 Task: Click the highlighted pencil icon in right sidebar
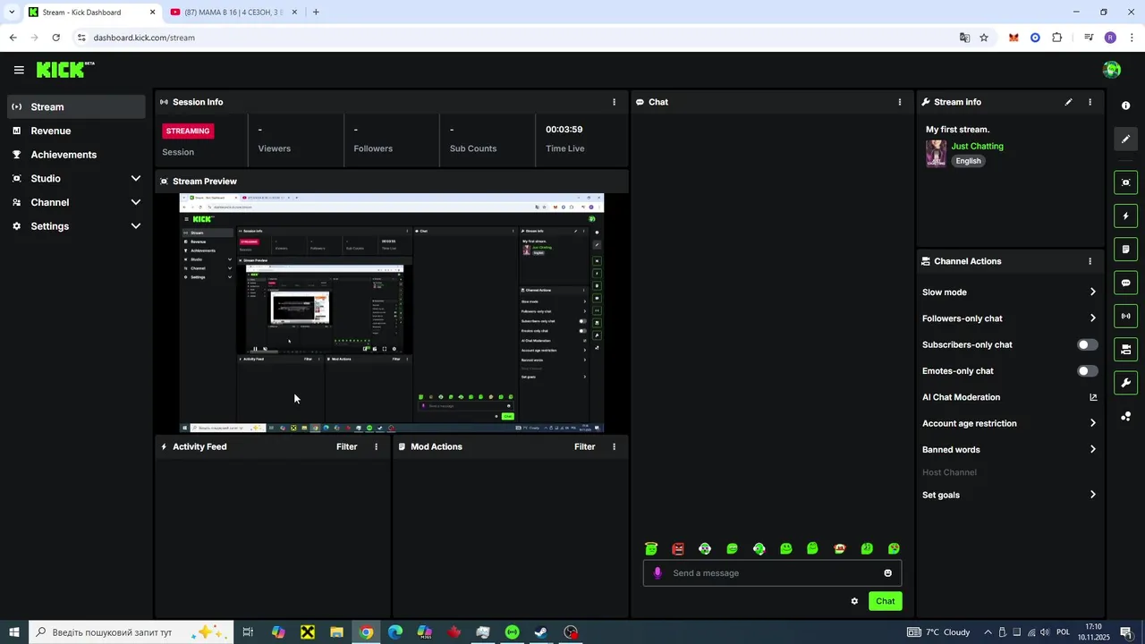pos(1125,139)
